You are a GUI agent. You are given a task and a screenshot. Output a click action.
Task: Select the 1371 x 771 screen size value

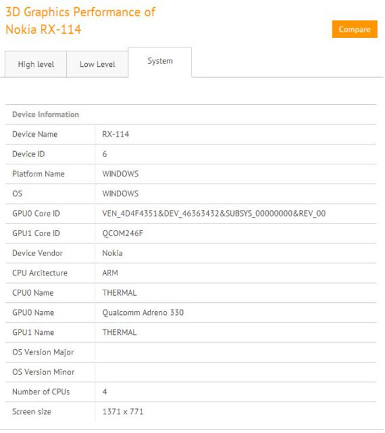point(123,412)
